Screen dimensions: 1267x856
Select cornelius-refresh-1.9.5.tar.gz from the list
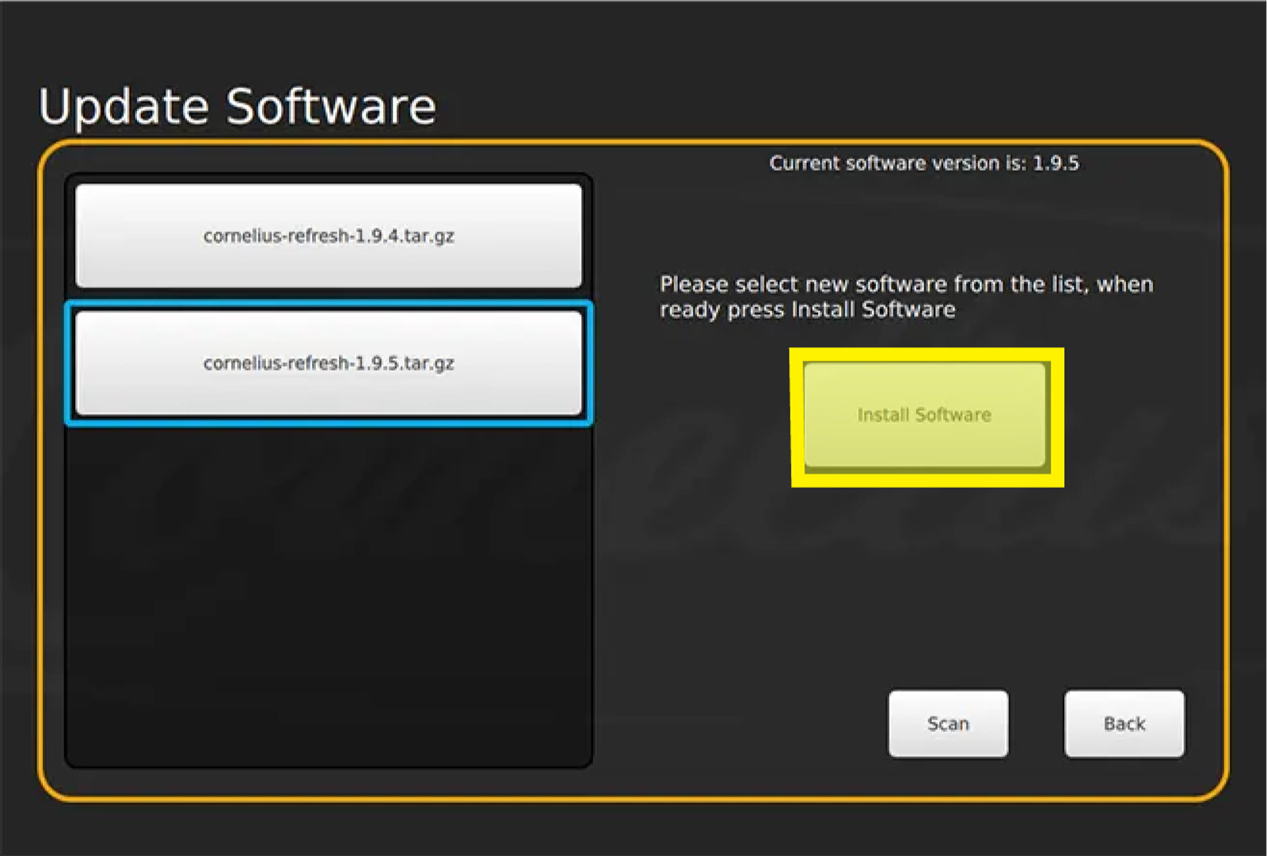(329, 363)
